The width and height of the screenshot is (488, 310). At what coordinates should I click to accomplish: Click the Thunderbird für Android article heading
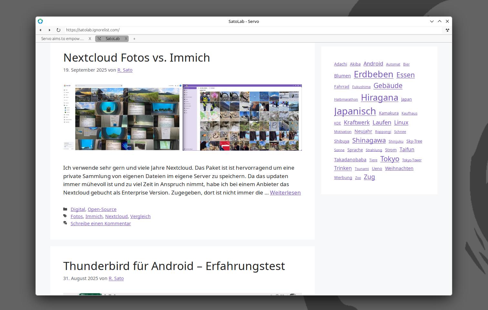coord(174,266)
